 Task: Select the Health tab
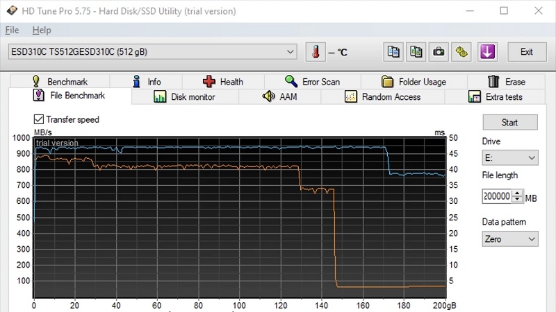(223, 82)
